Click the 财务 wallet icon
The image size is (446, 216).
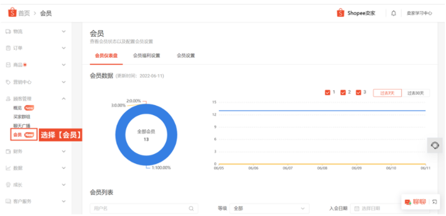coord(8,152)
